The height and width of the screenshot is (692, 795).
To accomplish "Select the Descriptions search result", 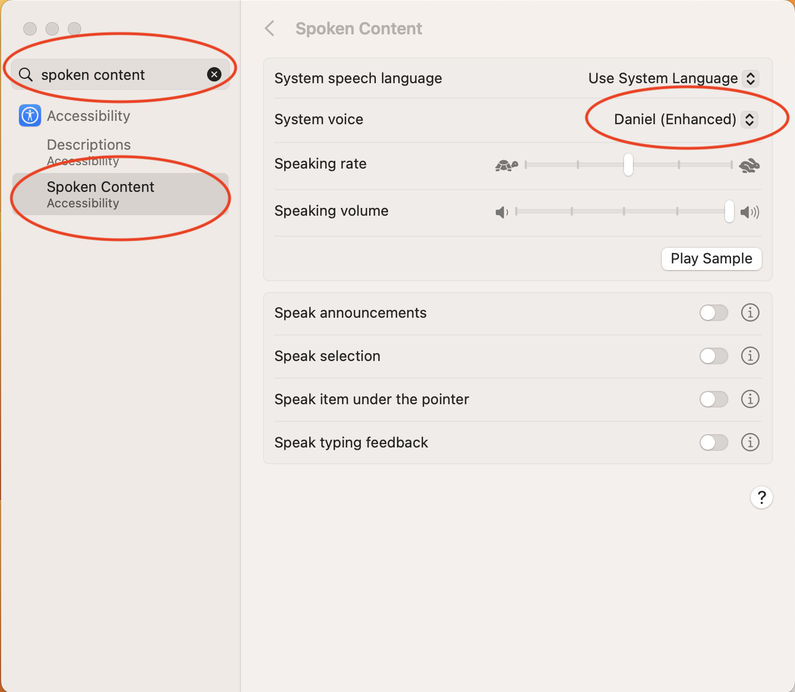I will (x=120, y=152).
